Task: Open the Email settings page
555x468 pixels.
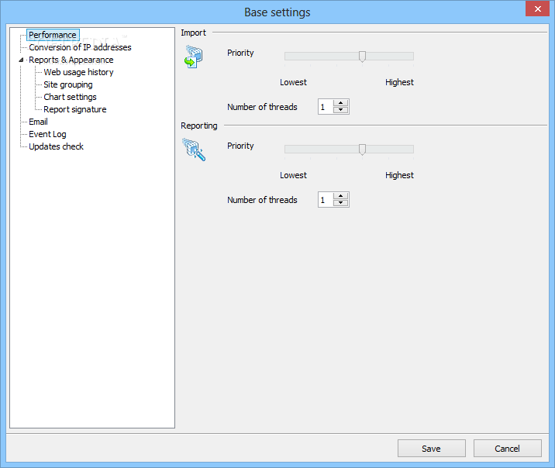Action: pos(38,122)
